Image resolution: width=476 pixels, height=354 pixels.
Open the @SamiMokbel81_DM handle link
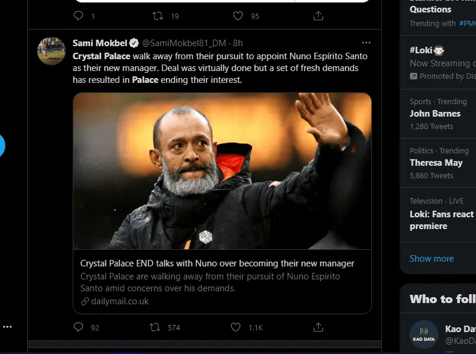coord(185,43)
